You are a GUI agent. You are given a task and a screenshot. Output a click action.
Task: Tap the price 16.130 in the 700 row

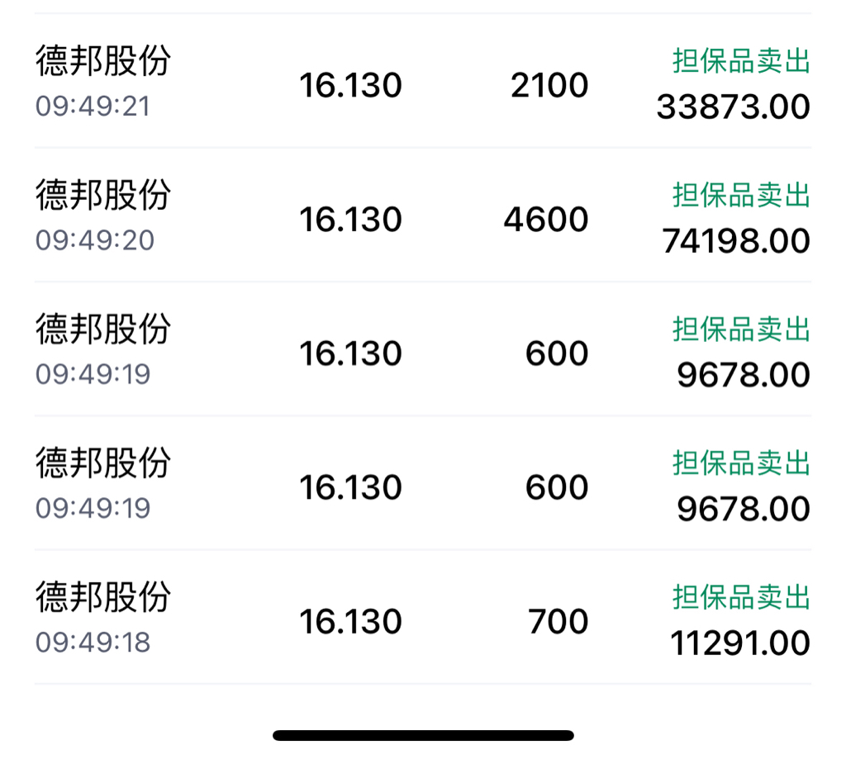[350, 621]
